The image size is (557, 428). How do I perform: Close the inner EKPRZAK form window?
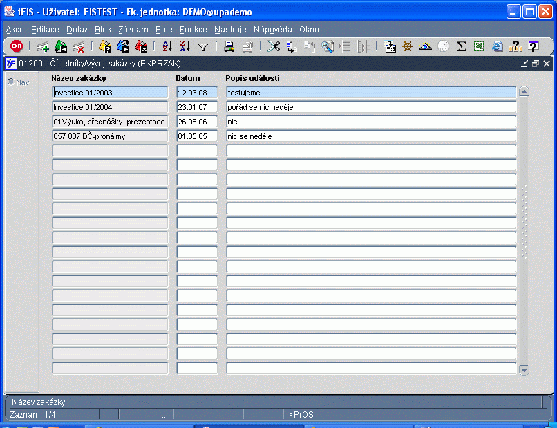pyautogui.click(x=547, y=64)
